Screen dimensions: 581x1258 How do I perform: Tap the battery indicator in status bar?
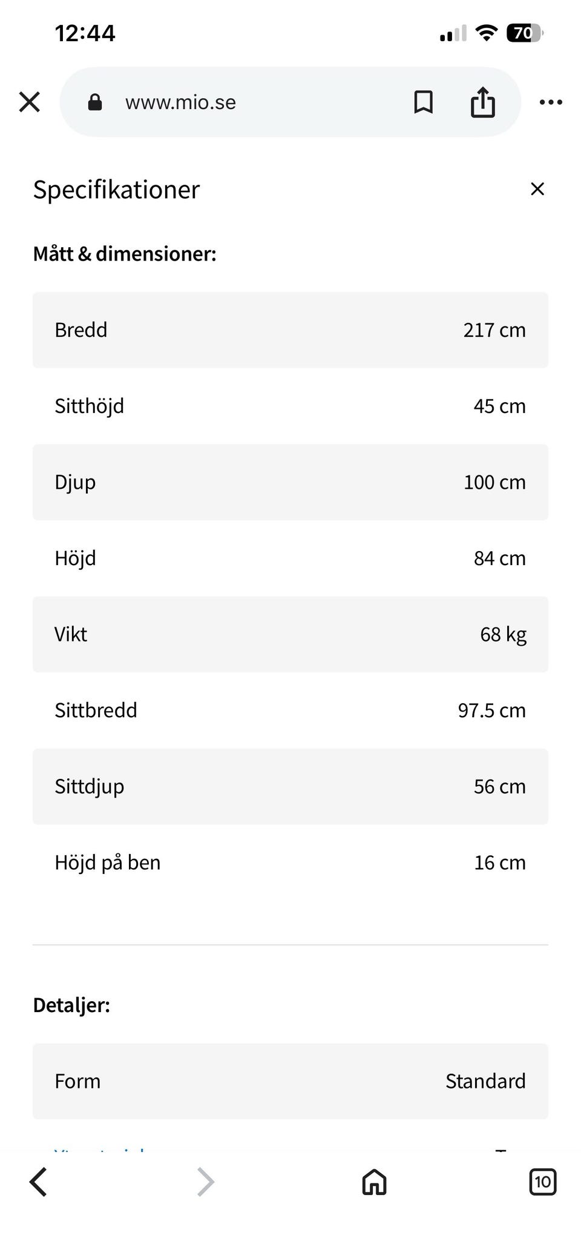[525, 33]
